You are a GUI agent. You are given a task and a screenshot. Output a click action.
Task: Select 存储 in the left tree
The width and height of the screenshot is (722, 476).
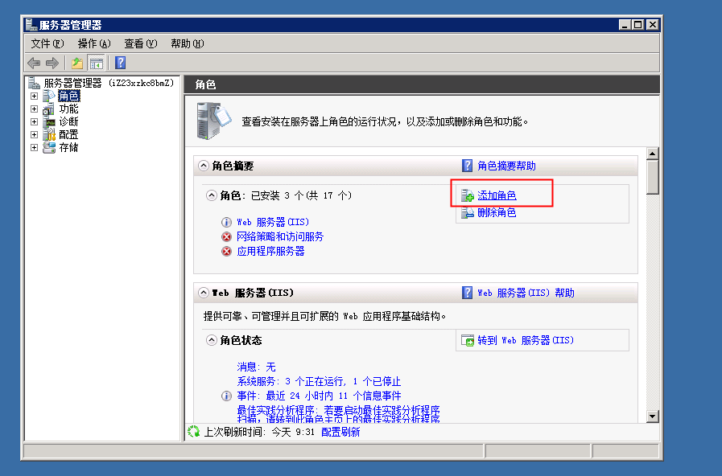pos(68,148)
